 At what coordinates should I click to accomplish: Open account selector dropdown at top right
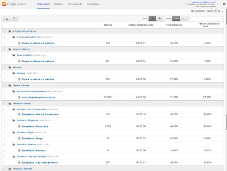(x=217, y=4)
